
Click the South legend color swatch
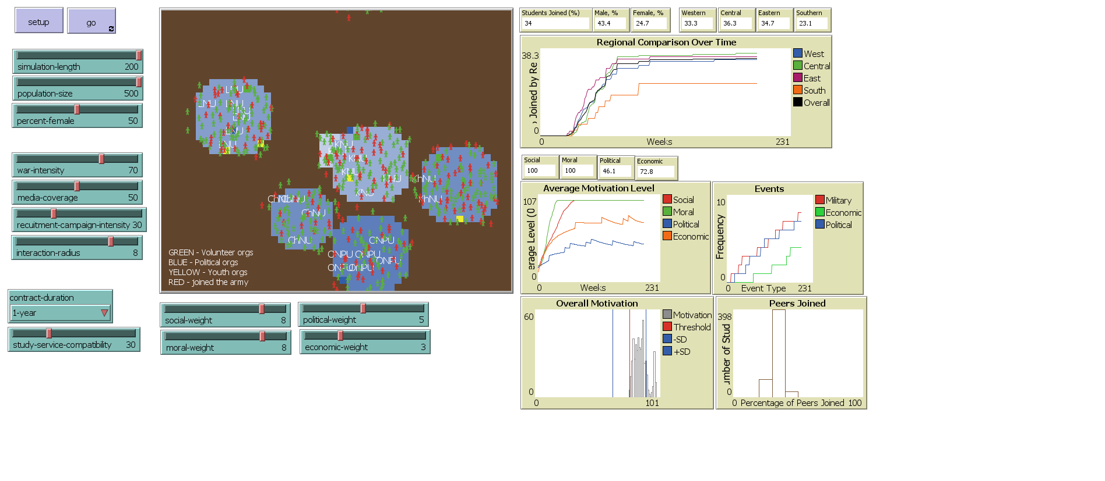[x=797, y=90]
